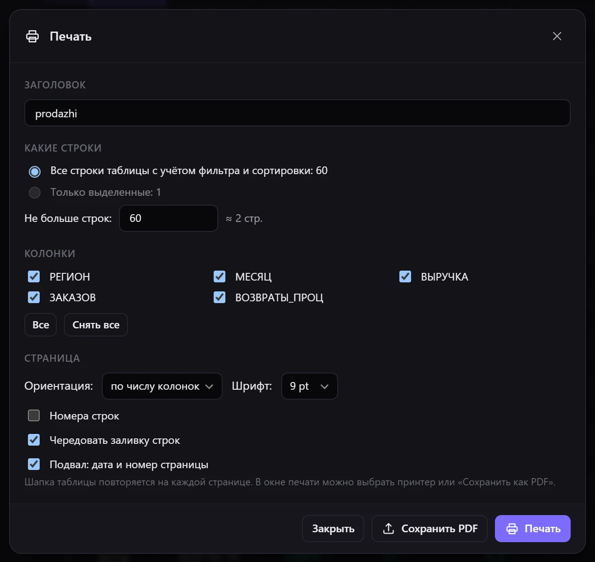Image resolution: width=595 pixels, height=562 pixels.
Task: Click the Снять все button
Action: tap(96, 325)
